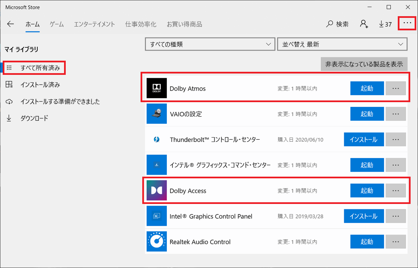Open more options for Thunderbolt コントロール・センター
418x268 pixels.
[x=396, y=140]
